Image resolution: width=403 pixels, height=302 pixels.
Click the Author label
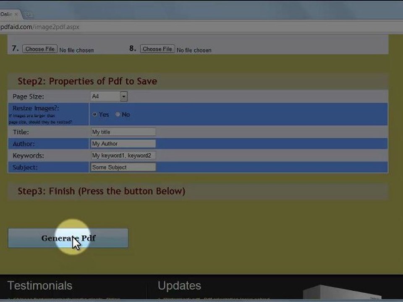click(24, 144)
